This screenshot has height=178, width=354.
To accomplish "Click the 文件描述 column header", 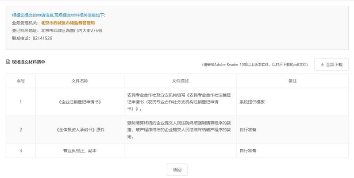I will point(180,81).
